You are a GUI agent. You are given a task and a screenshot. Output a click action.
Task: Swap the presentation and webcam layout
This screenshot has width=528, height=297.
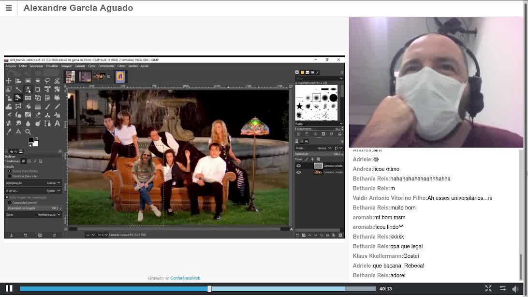pos(502,289)
